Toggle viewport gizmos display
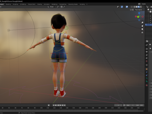This screenshot has height=114, width=152. point(122,7)
